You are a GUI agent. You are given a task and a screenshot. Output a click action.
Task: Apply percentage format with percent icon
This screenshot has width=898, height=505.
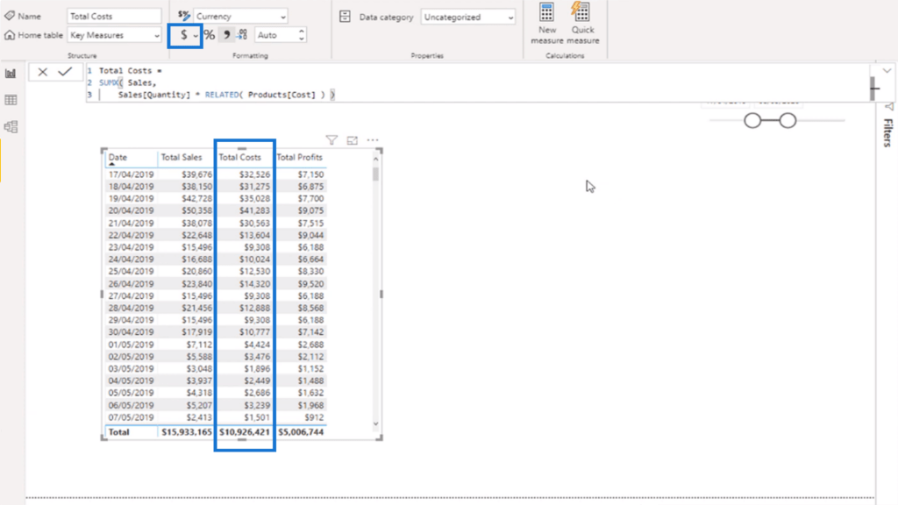click(210, 35)
